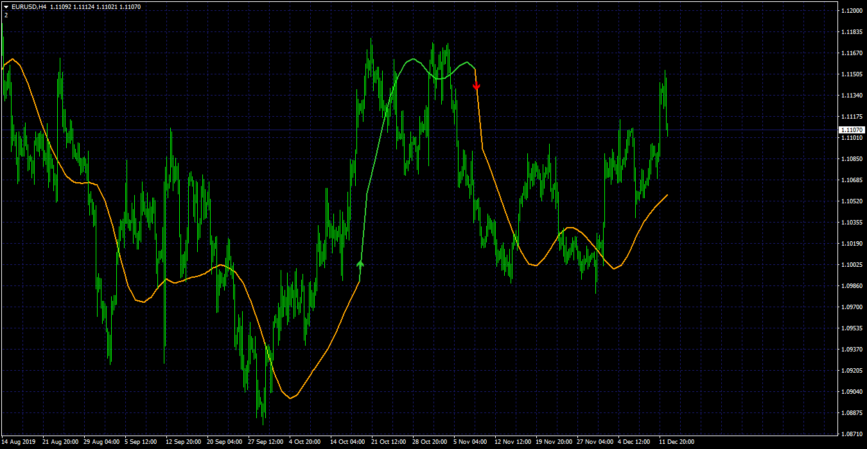The image size is (867, 449).
Task: Click the 1.09205 price axis label
Action: (852, 371)
